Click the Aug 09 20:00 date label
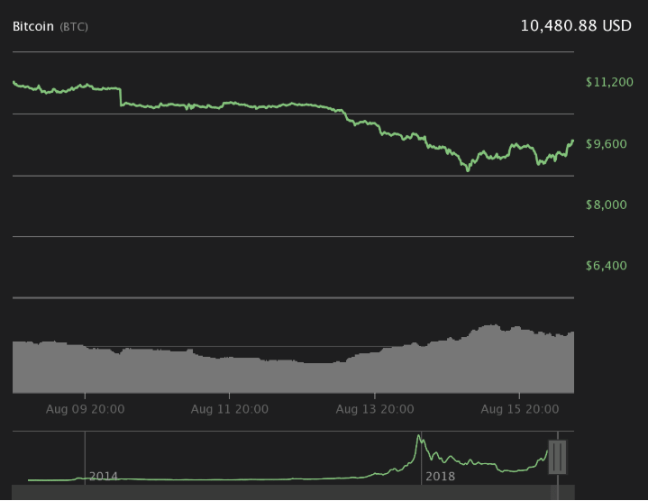 point(85,409)
